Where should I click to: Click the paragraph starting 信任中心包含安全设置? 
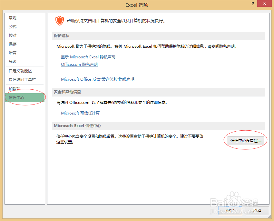tap(130, 139)
